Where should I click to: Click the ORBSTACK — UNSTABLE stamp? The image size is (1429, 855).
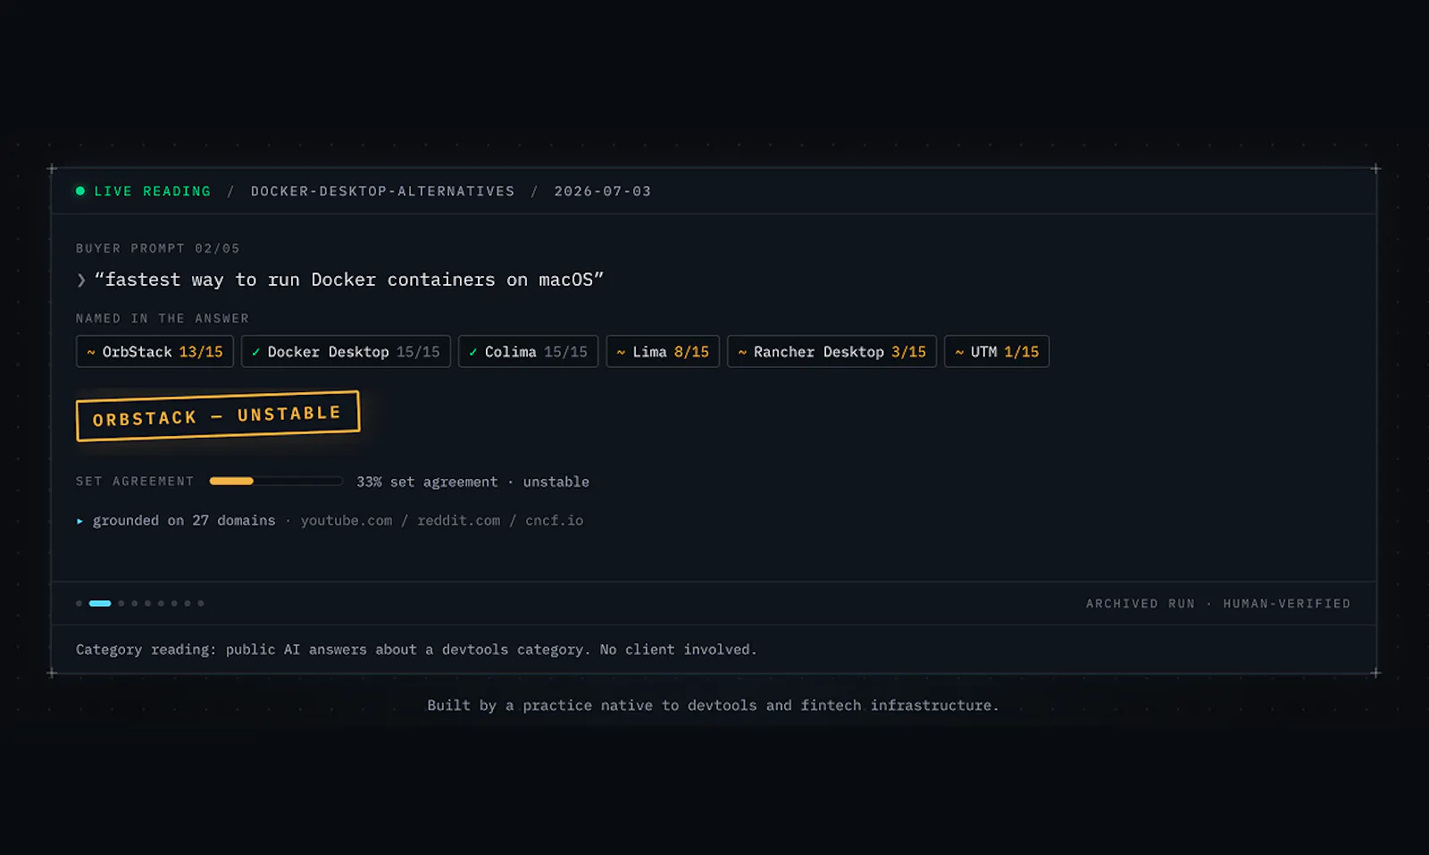coord(218,415)
